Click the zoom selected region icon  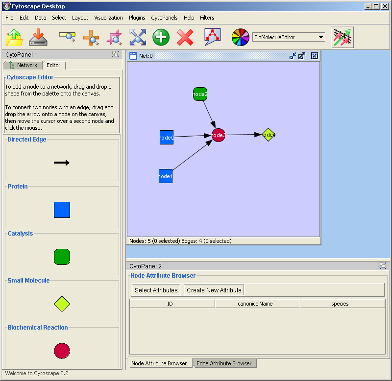tap(114, 37)
